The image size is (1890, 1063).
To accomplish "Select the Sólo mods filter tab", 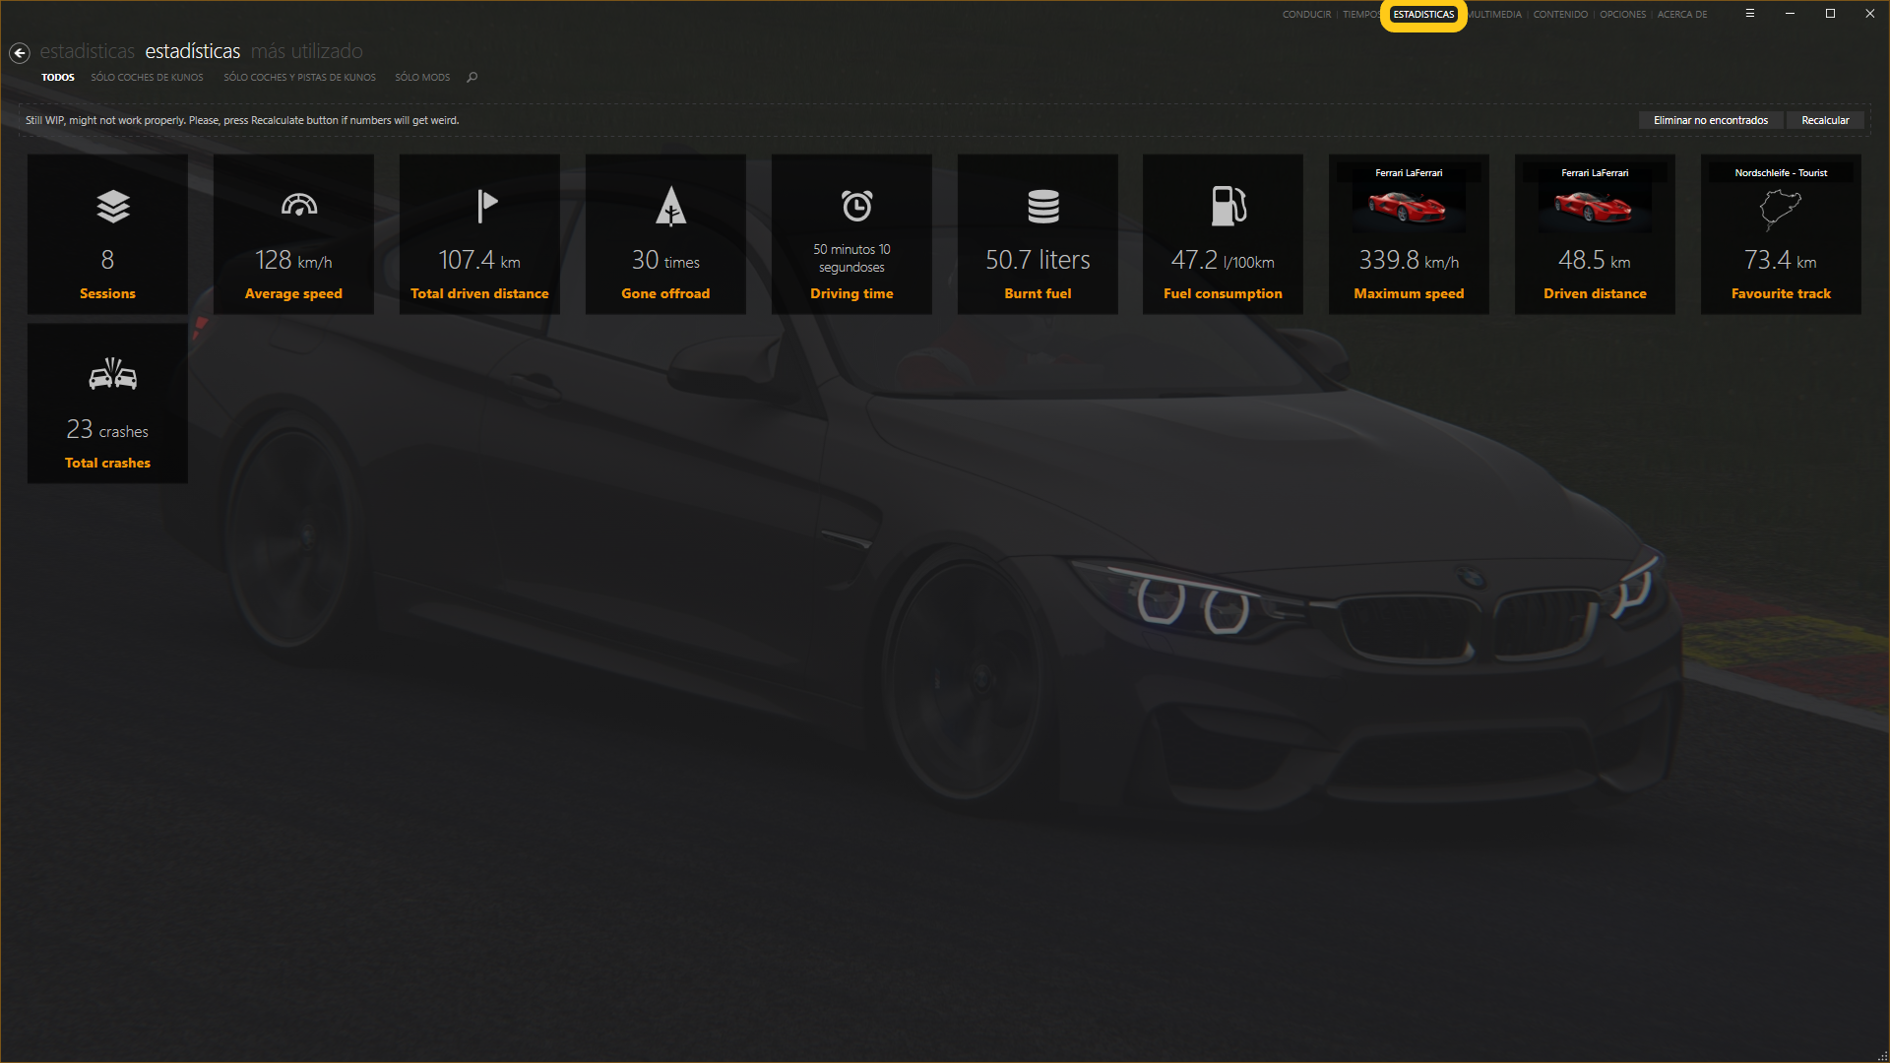I will pyautogui.click(x=422, y=77).
